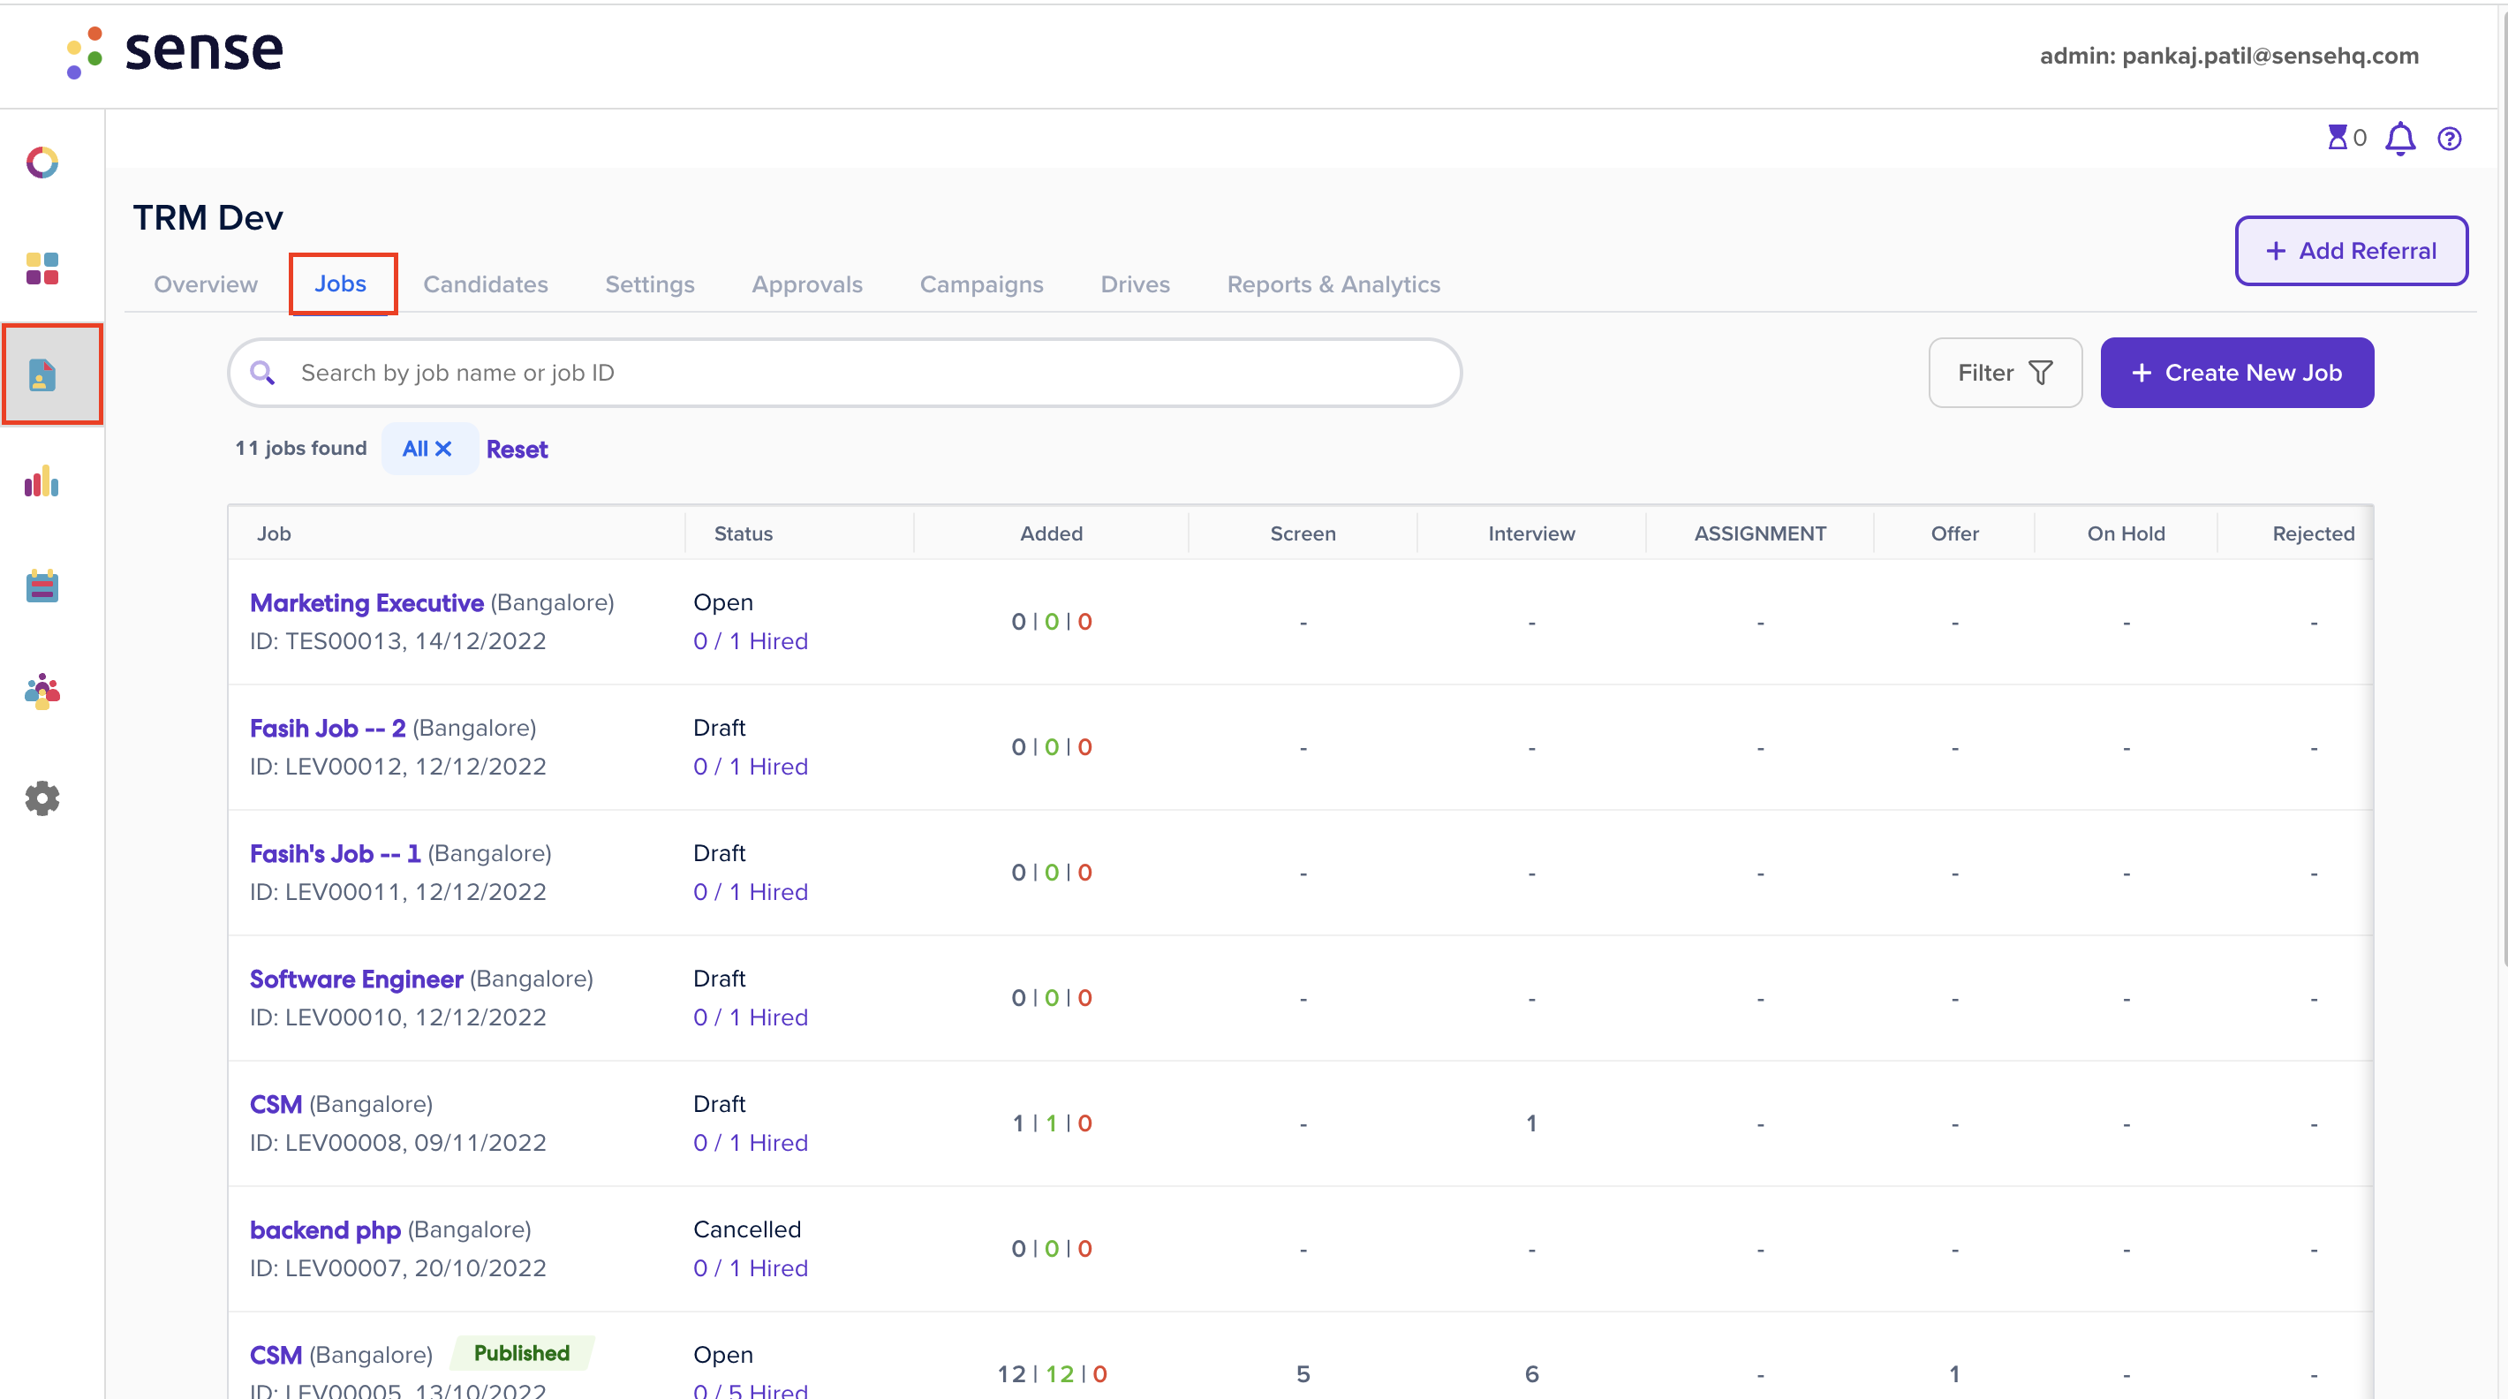Click the Sense logo
The height and width of the screenshot is (1399, 2508).
pos(175,51)
